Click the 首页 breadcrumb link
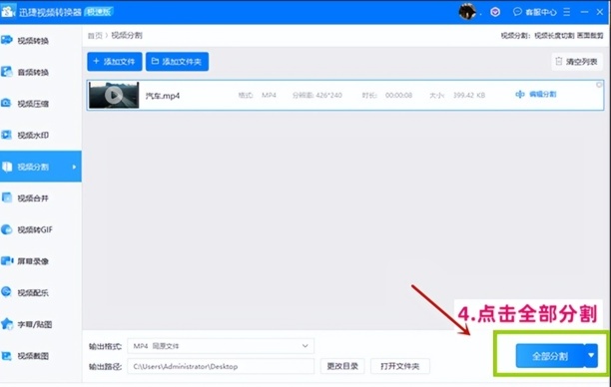This screenshot has height=387, width=611. [95, 36]
